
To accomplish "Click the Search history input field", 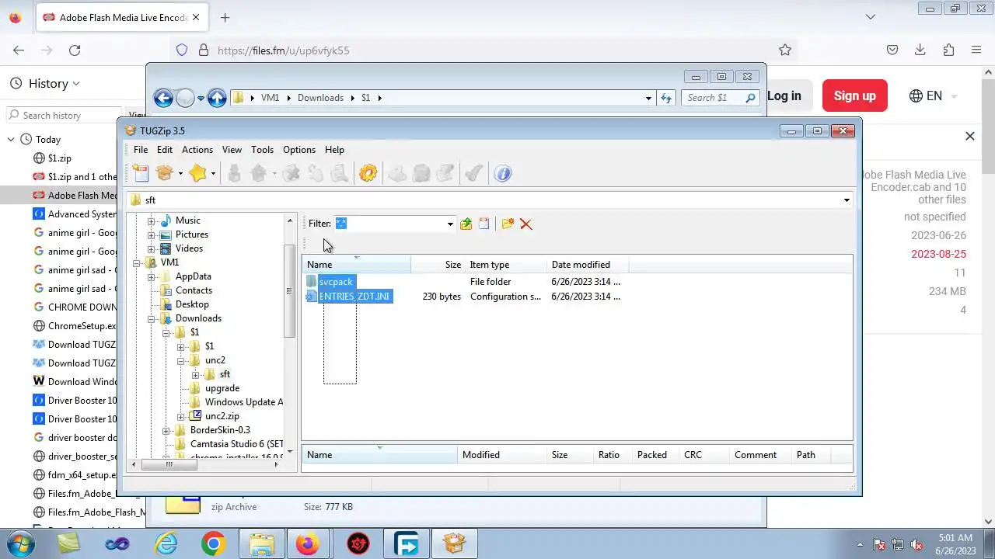I will pyautogui.click(x=64, y=115).
